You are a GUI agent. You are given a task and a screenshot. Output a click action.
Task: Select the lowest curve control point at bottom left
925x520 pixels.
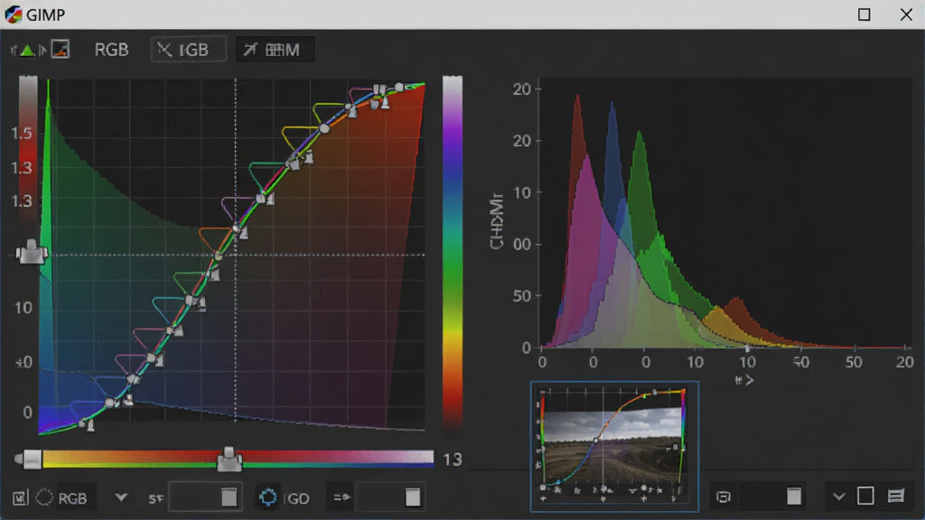tap(84, 422)
